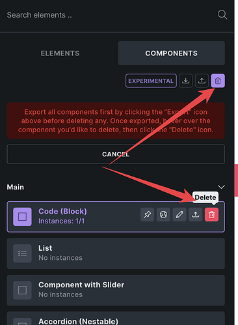Pin the Code (Block) component
Image resolution: width=238 pixels, height=325 pixels.
click(x=148, y=215)
